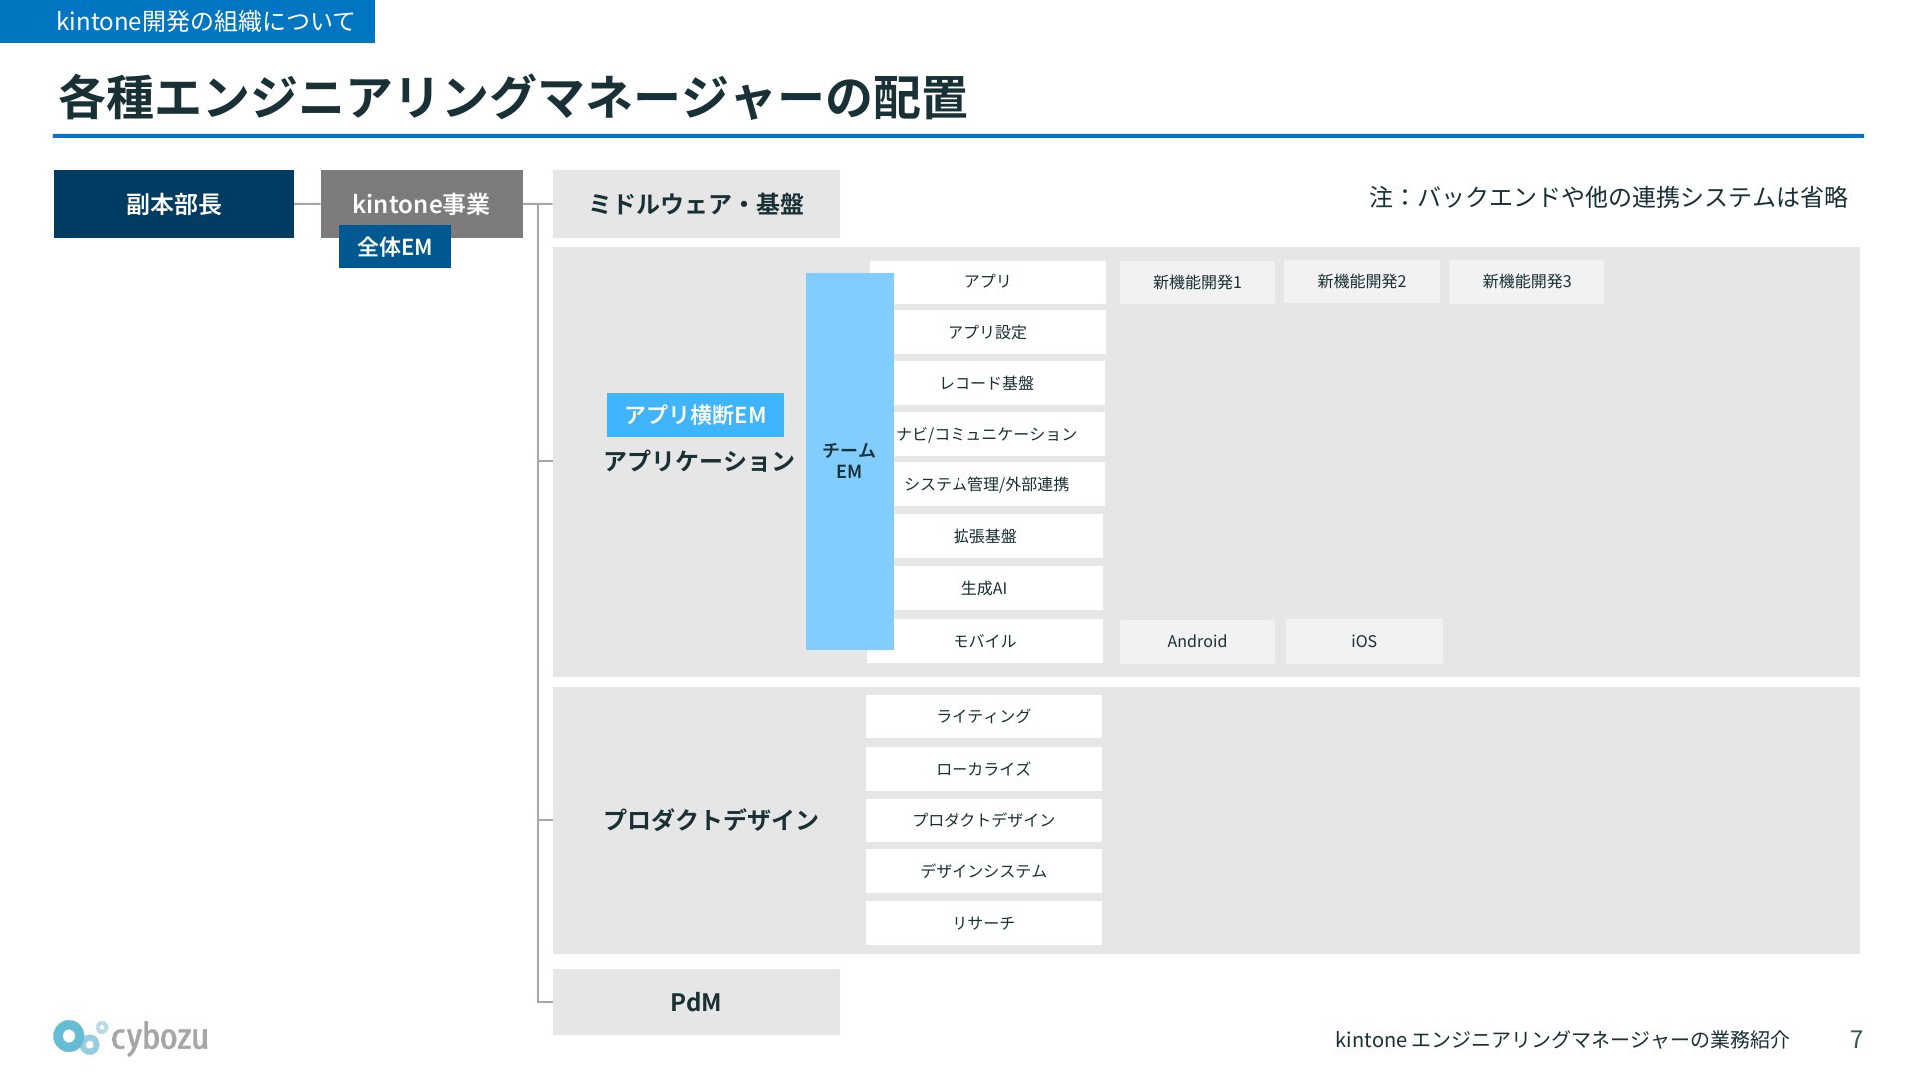
Task: Select the リサーチ box
Action: (x=983, y=923)
